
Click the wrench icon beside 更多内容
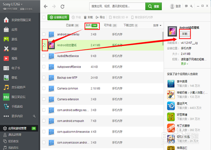pos(34,116)
